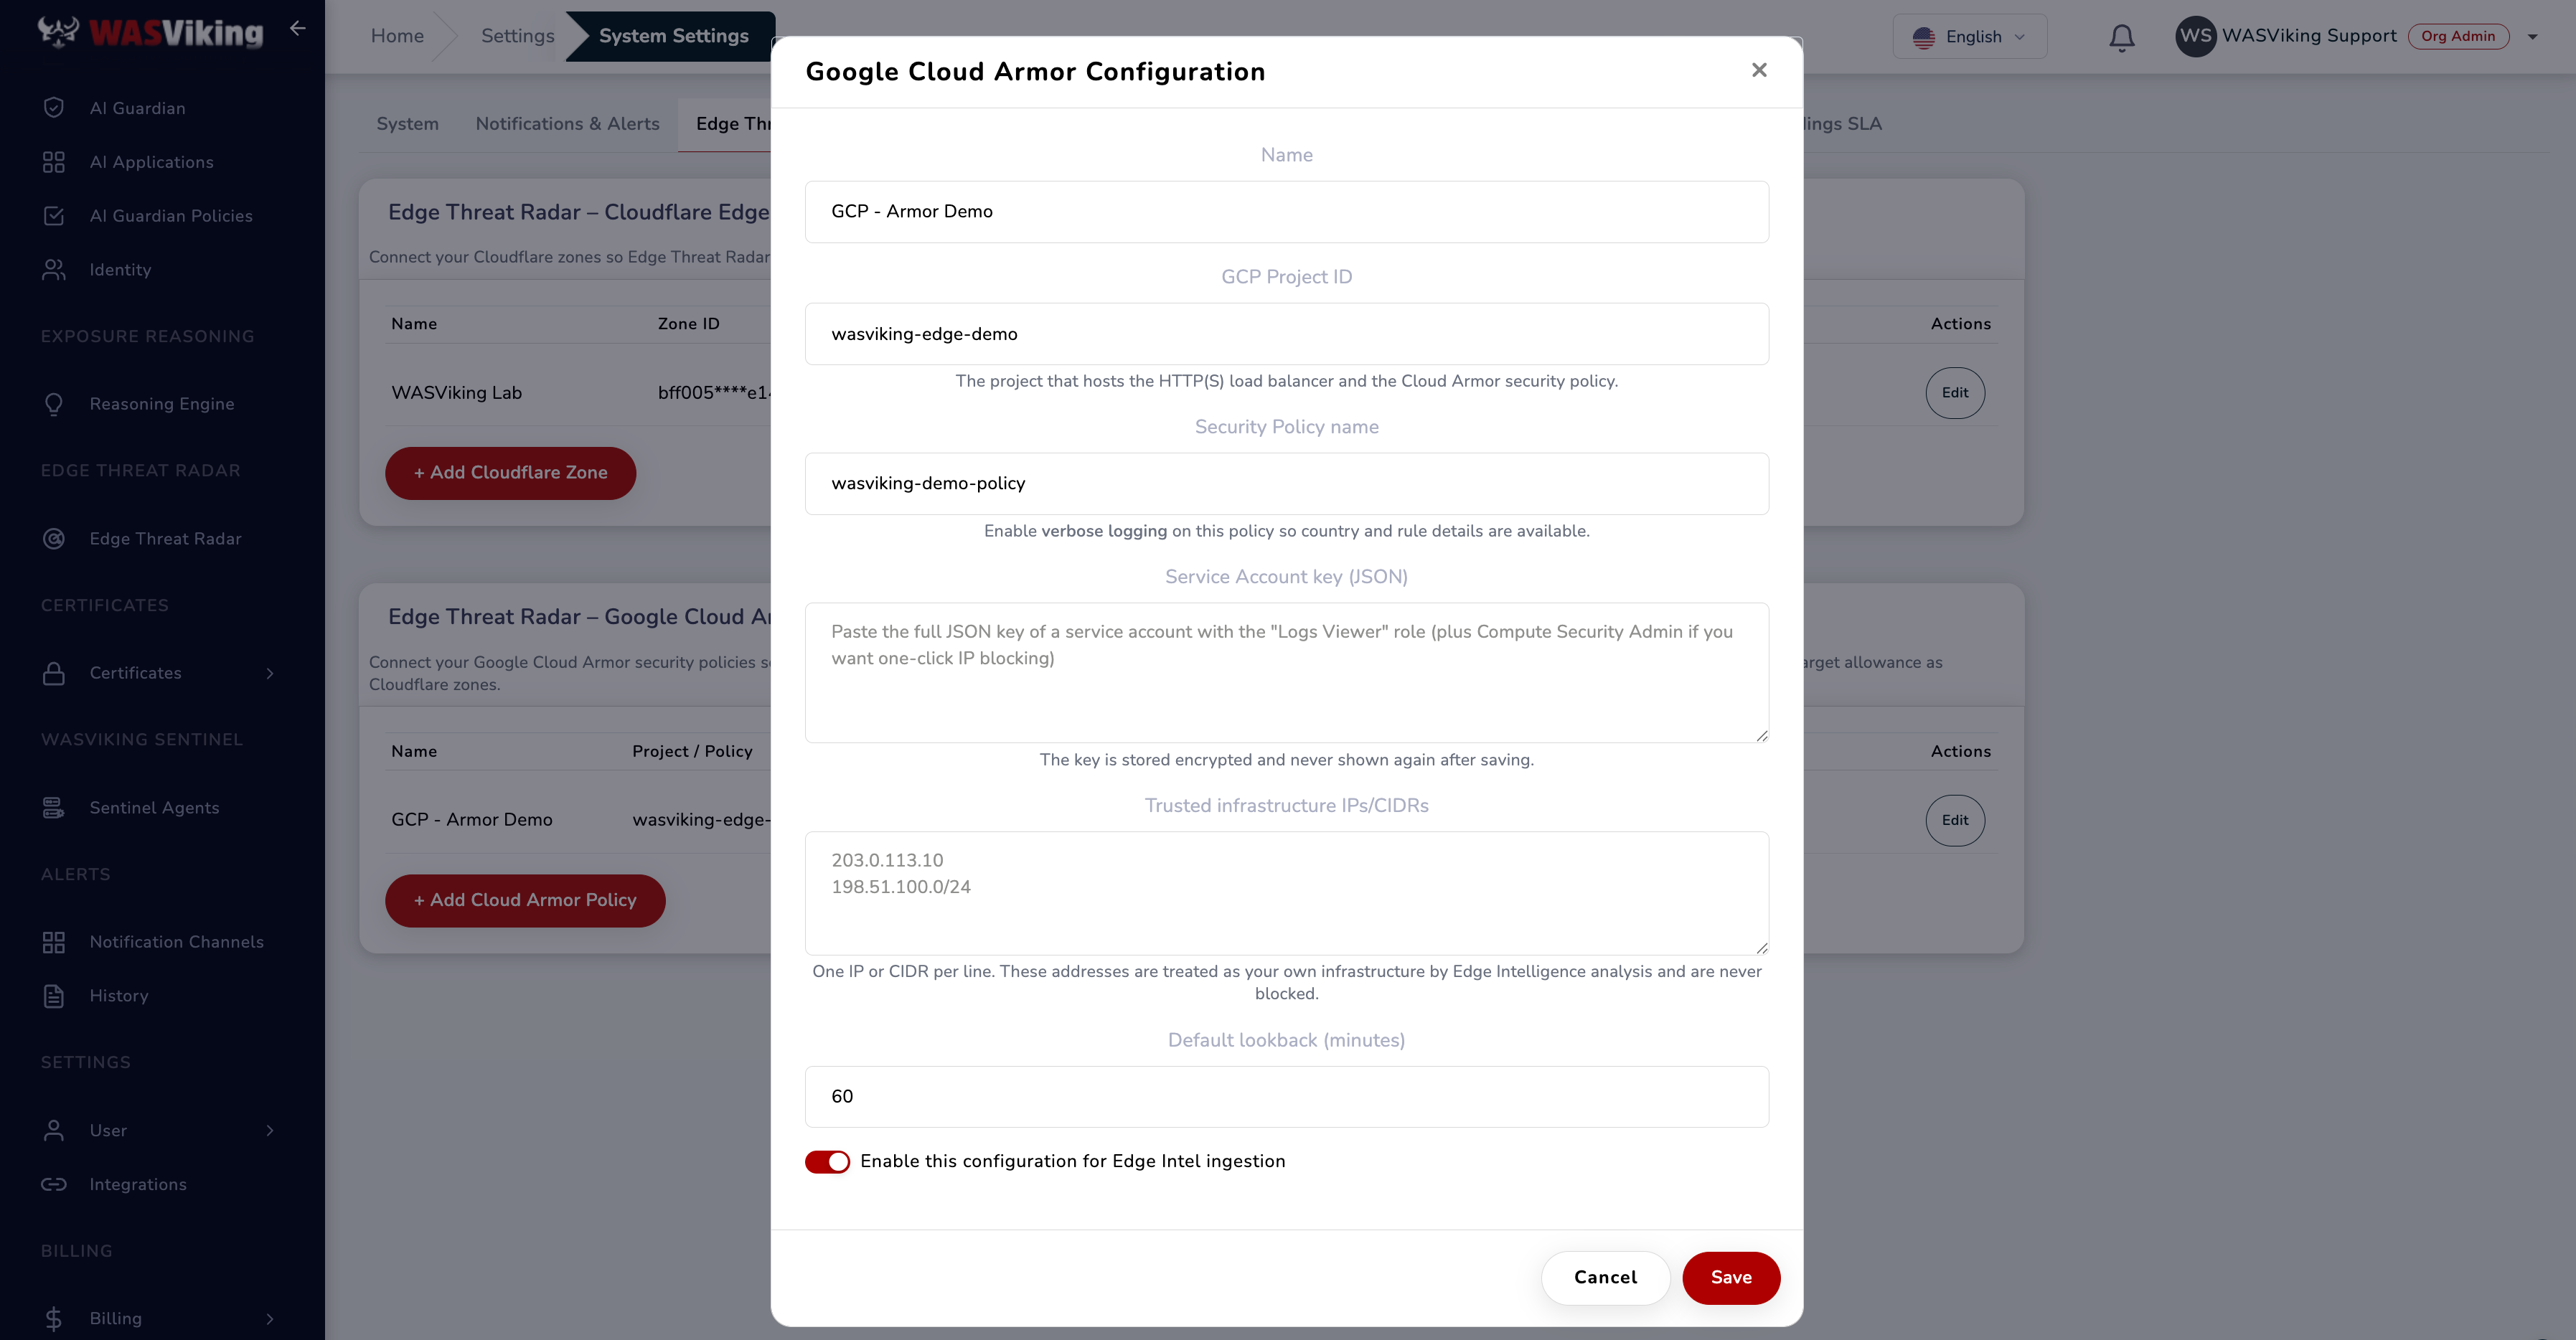Click the Reasoning Engine lightbulb icon
2576x1340 pixels.
(x=54, y=404)
